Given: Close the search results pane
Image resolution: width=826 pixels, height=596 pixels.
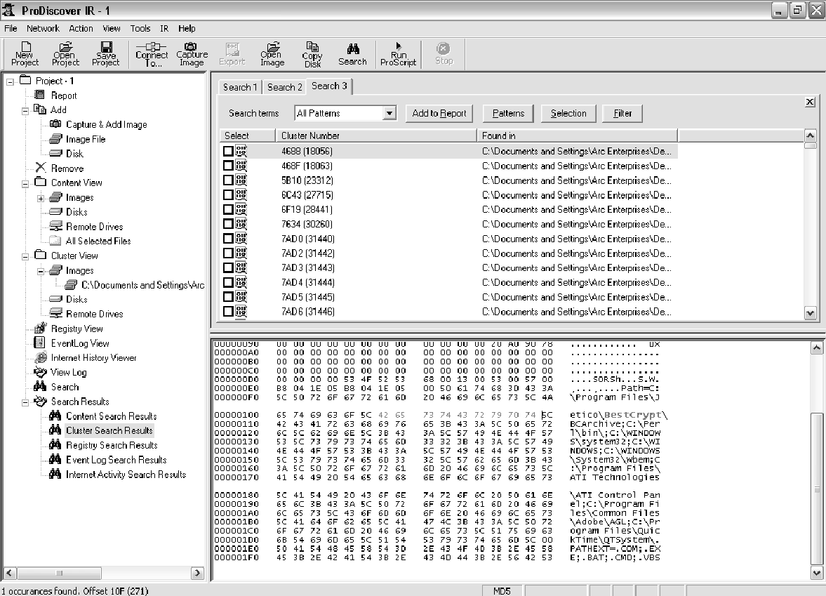Looking at the screenshot, I should tap(810, 102).
